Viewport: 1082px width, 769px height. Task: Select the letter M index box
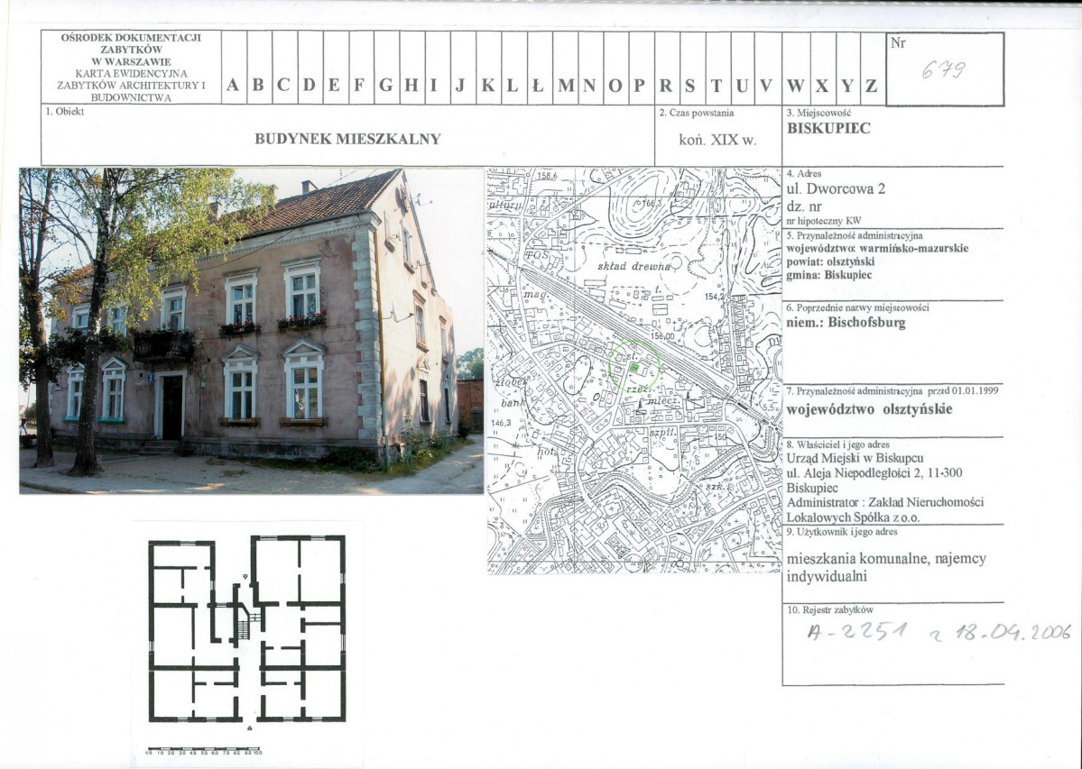565,68
